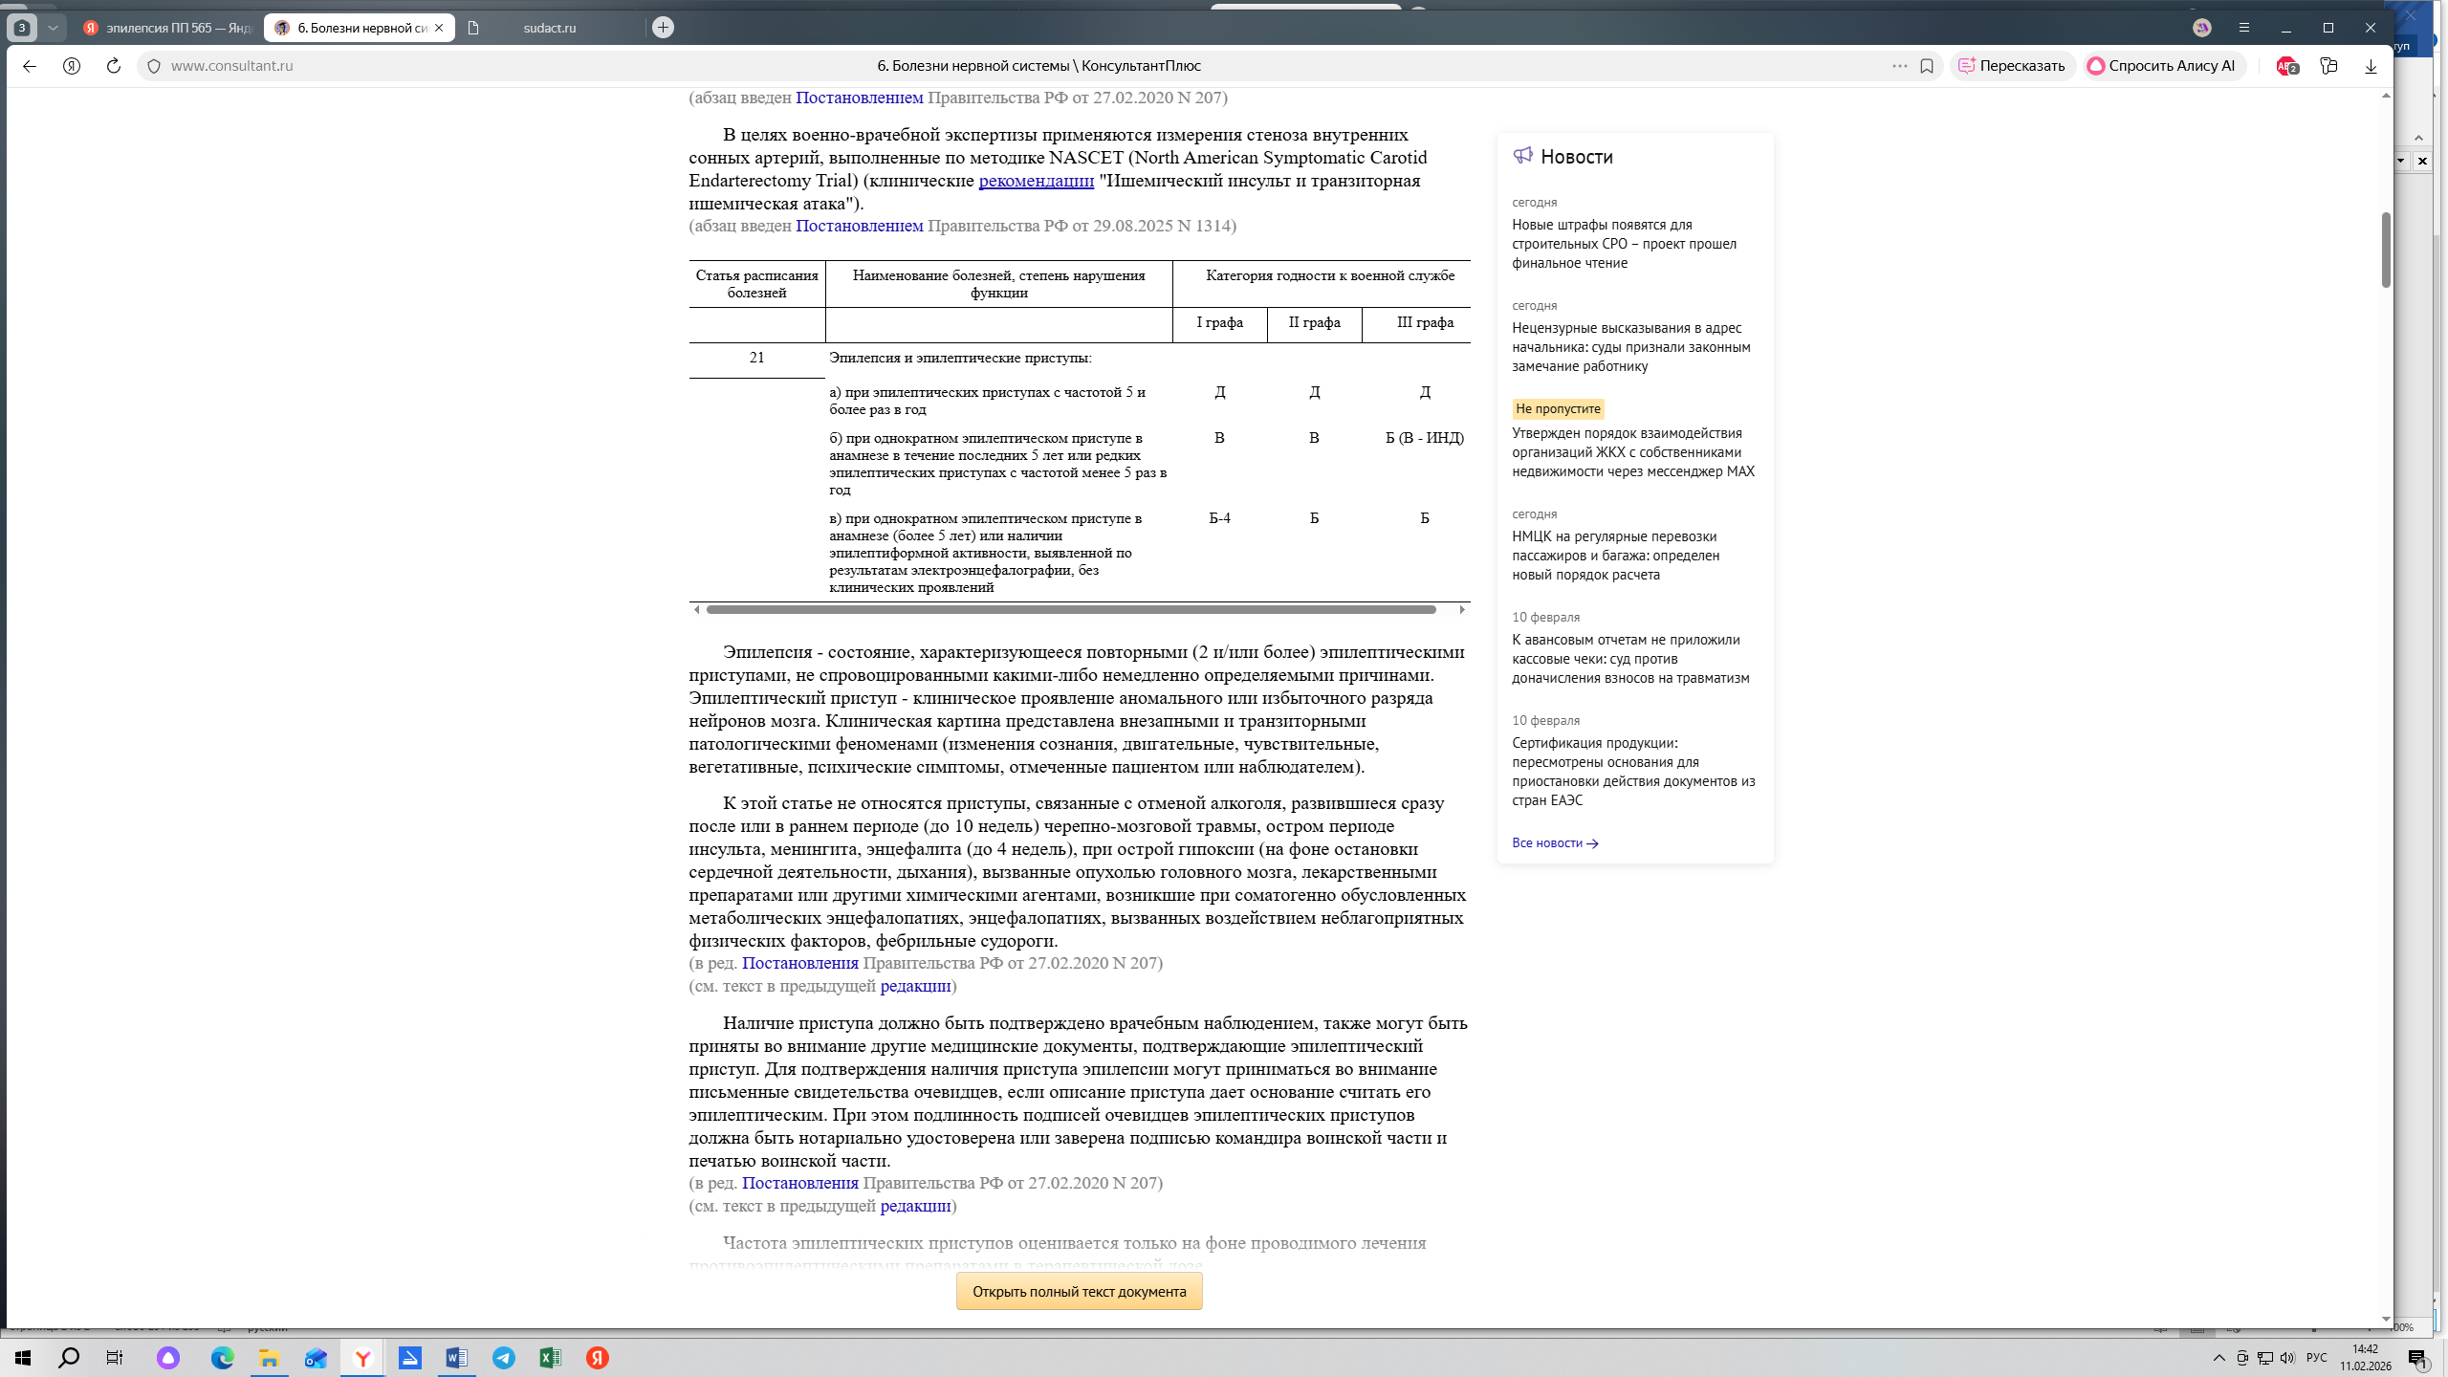
Task: Go back to the previous page
Action: click(x=30, y=66)
